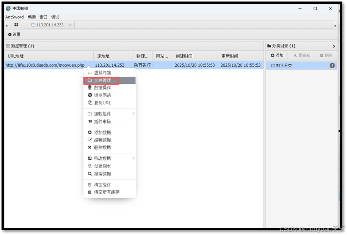
Task: Click the 移动数据 share icon
Action: 89,158
